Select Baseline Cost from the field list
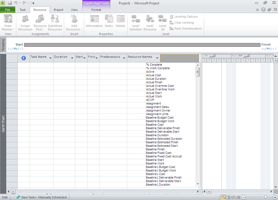Screen dimensions: 278x200 [155, 125]
